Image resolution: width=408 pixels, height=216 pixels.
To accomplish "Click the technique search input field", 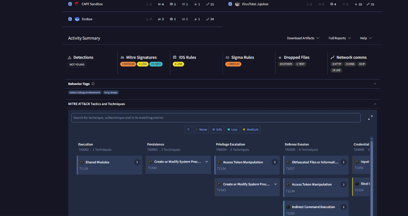I will (216, 118).
